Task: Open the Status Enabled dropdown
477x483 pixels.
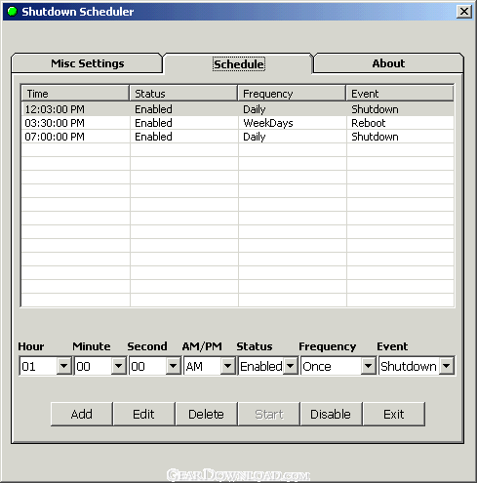Action: 290,366
